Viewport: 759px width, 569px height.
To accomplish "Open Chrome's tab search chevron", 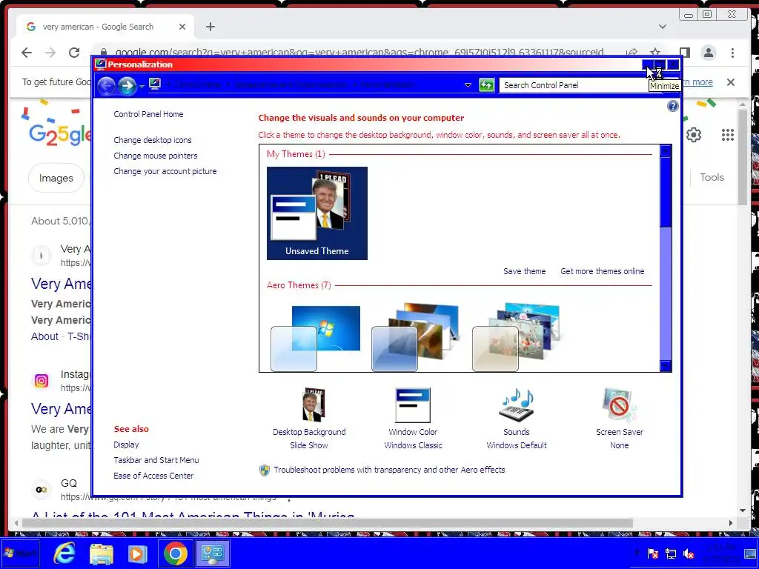I will point(662,27).
